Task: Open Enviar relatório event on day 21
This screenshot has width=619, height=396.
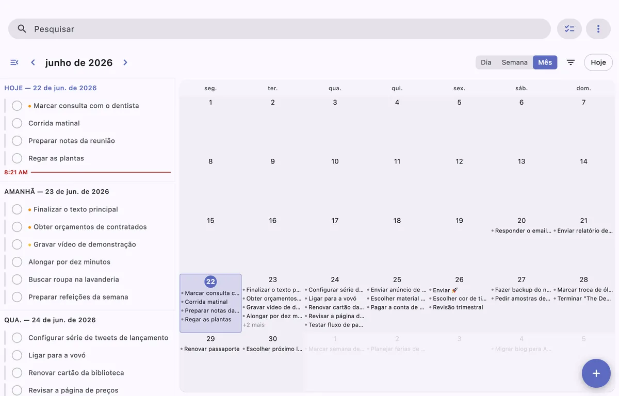Action: 583,231
